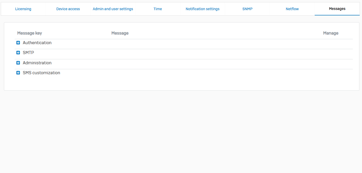Select the Administration row label
Viewport: 362px width, 173px height.
click(37, 63)
